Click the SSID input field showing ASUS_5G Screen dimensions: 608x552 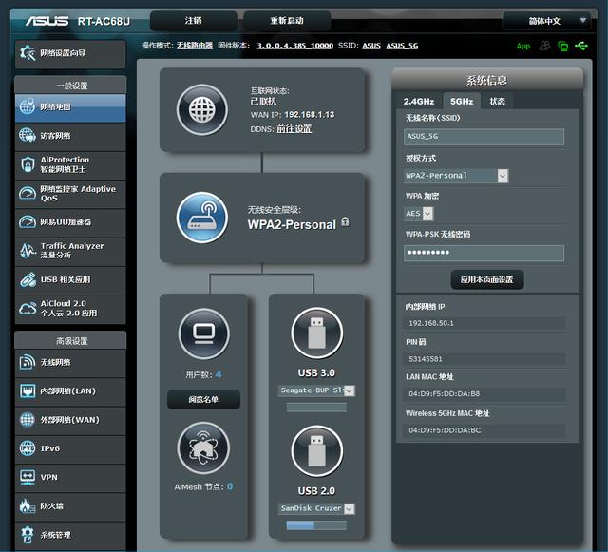(484, 137)
